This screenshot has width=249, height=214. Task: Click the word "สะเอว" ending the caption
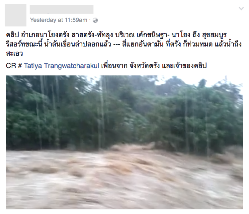15,53
